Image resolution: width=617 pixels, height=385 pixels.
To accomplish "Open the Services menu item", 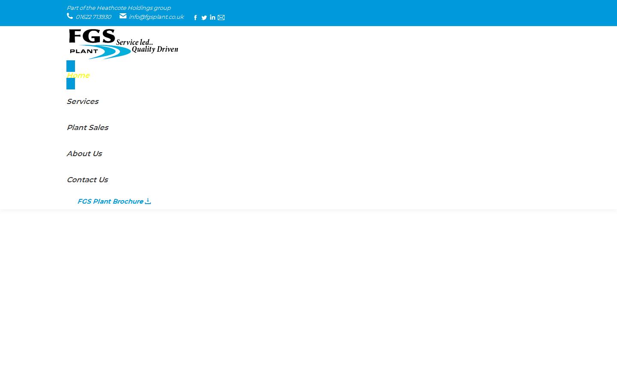I will tap(82, 101).
